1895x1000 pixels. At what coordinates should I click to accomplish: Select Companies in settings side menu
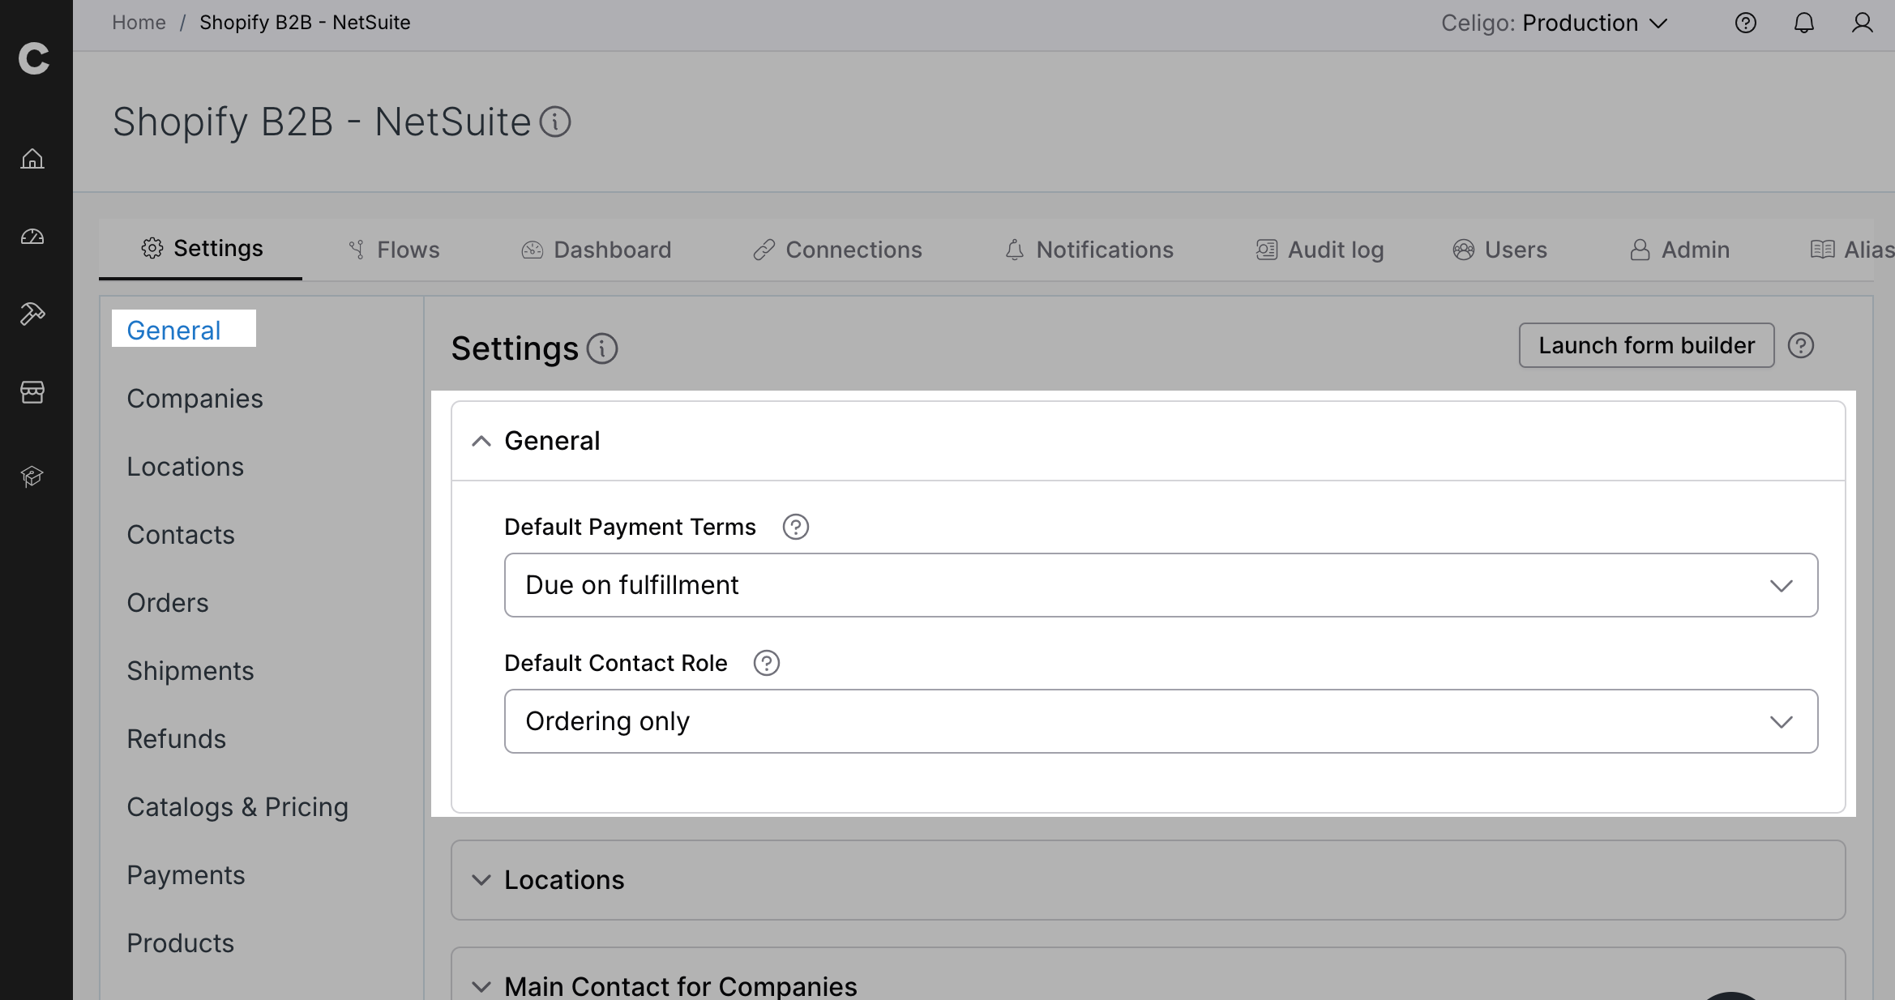(x=195, y=399)
